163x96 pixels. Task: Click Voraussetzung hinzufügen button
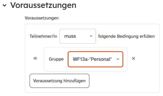[x=59, y=81]
